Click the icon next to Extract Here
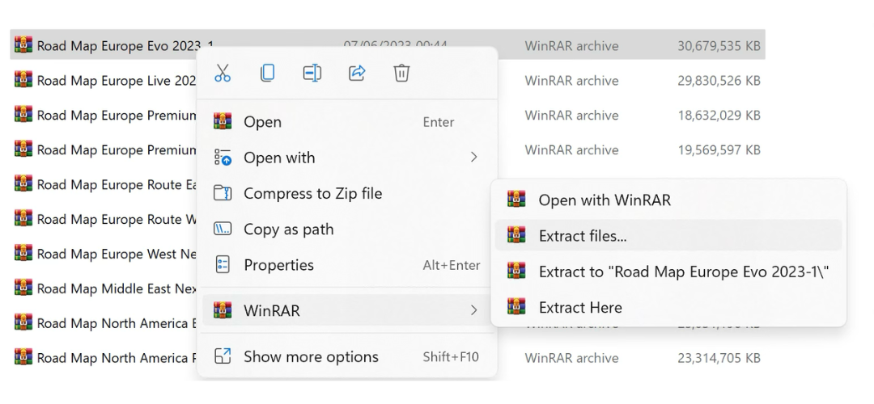 point(516,307)
